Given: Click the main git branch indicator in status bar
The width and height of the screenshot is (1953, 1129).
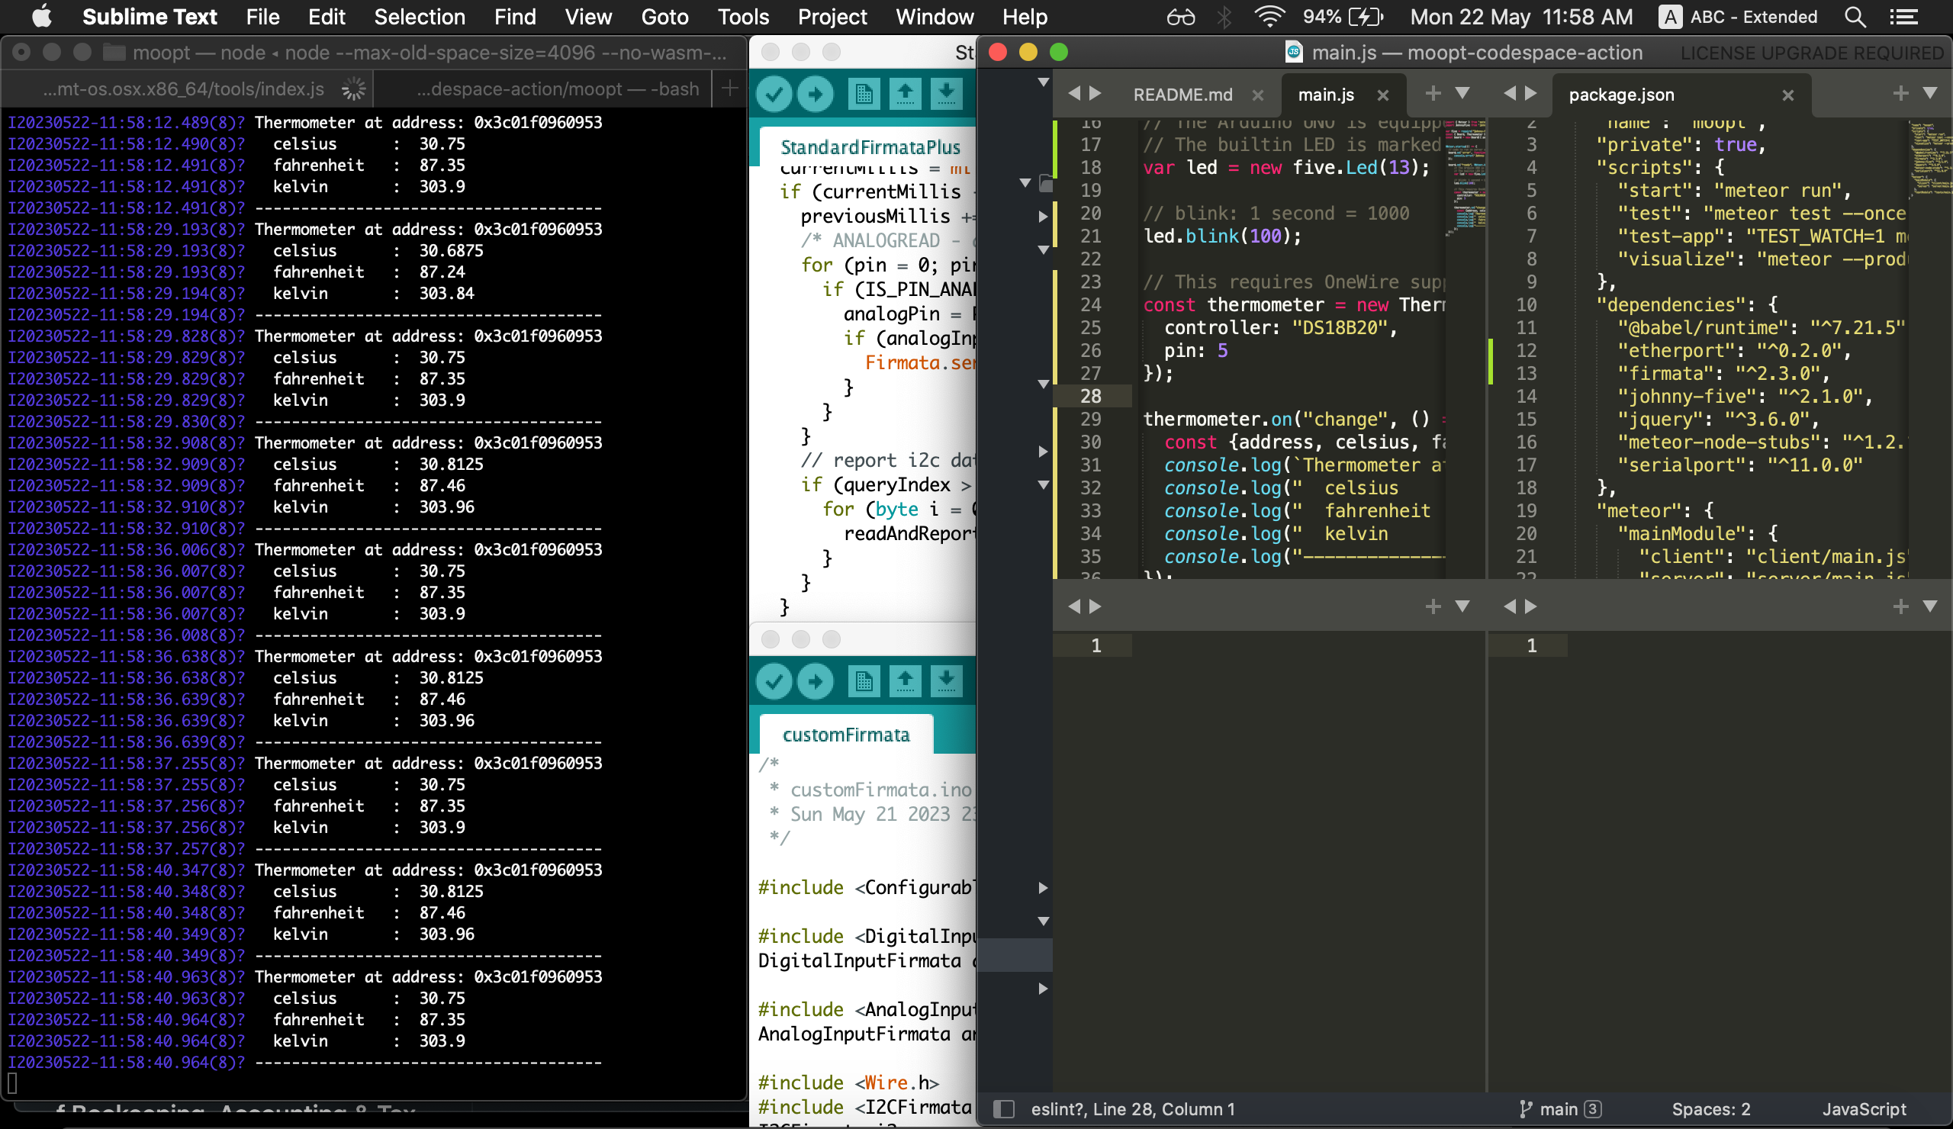Looking at the screenshot, I should tap(1559, 1109).
